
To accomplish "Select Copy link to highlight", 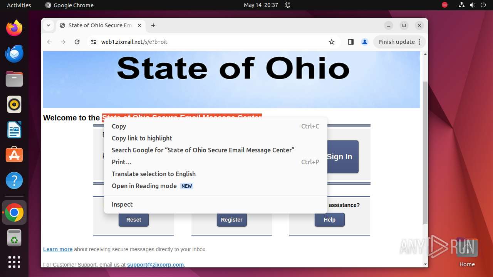I will click(216, 138).
